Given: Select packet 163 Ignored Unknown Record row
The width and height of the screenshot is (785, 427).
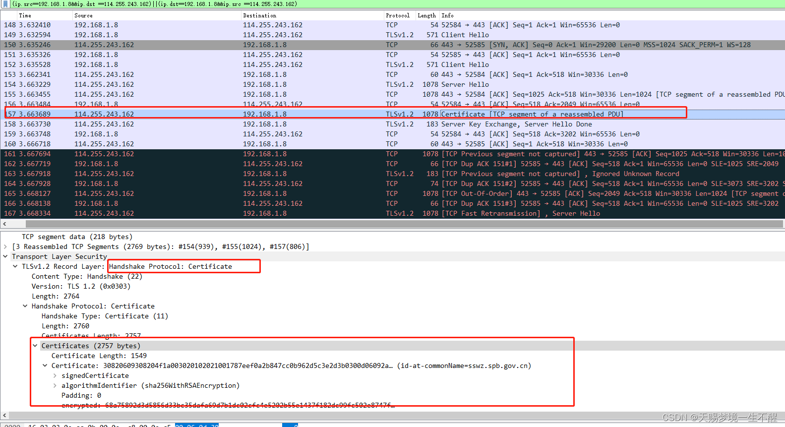Looking at the screenshot, I should [x=392, y=174].
